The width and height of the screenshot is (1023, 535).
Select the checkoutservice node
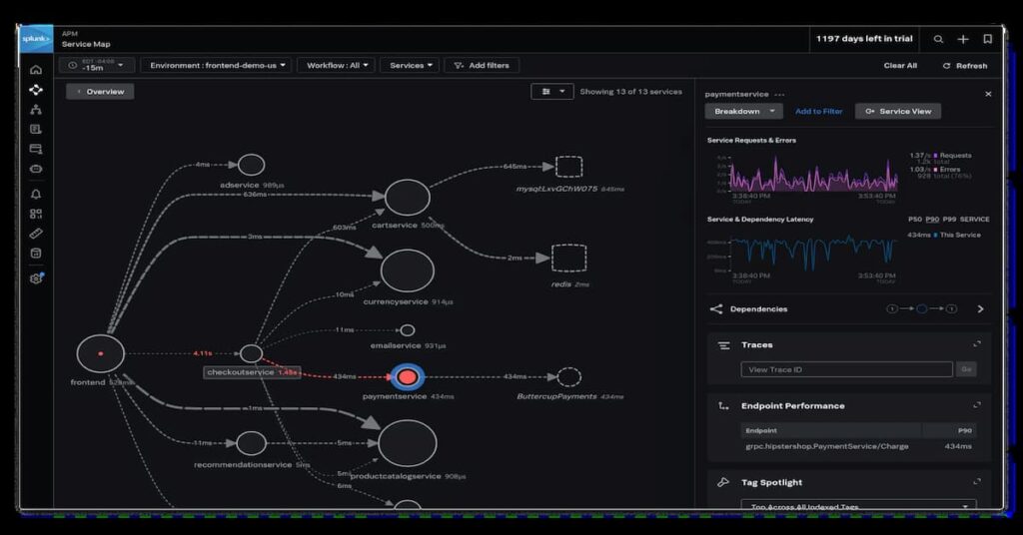[x=251, y=354]
